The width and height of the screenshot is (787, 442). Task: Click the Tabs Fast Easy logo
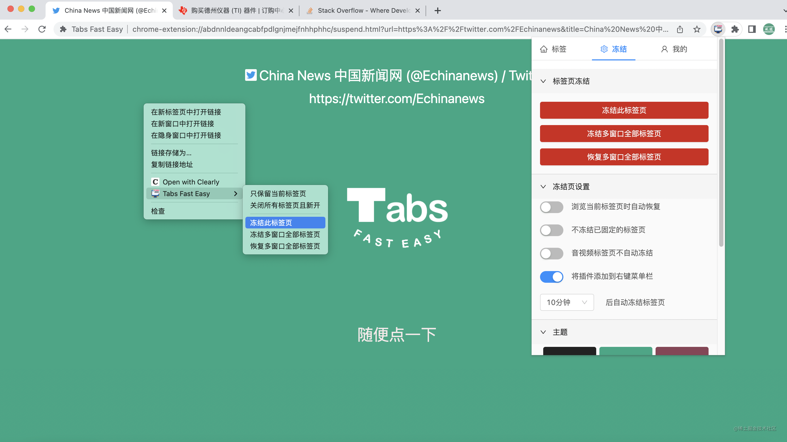coord(397,218)
